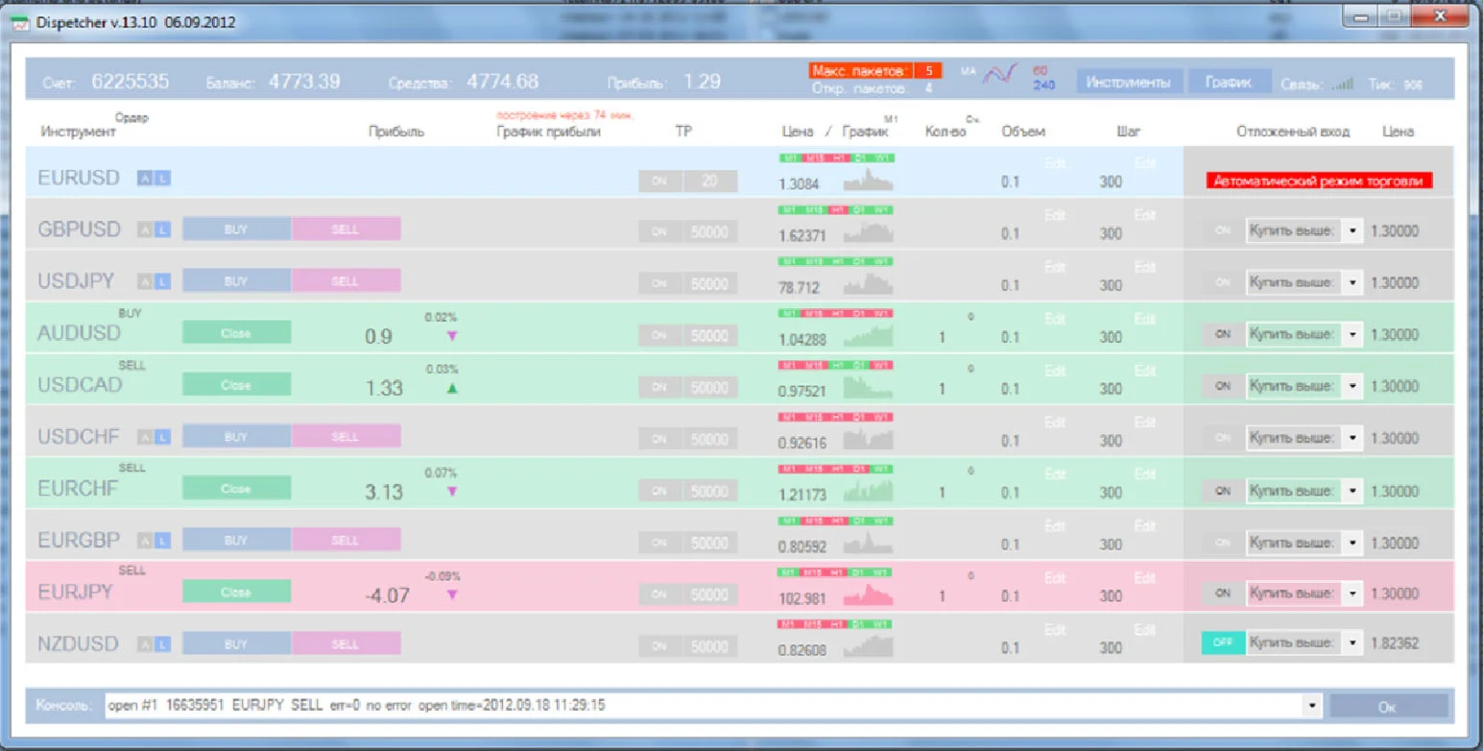Toggle the EURUSD take profit ON switch
Image resolution: width=1483 pixels, height=751 pixels.
(x=659, y=181)
